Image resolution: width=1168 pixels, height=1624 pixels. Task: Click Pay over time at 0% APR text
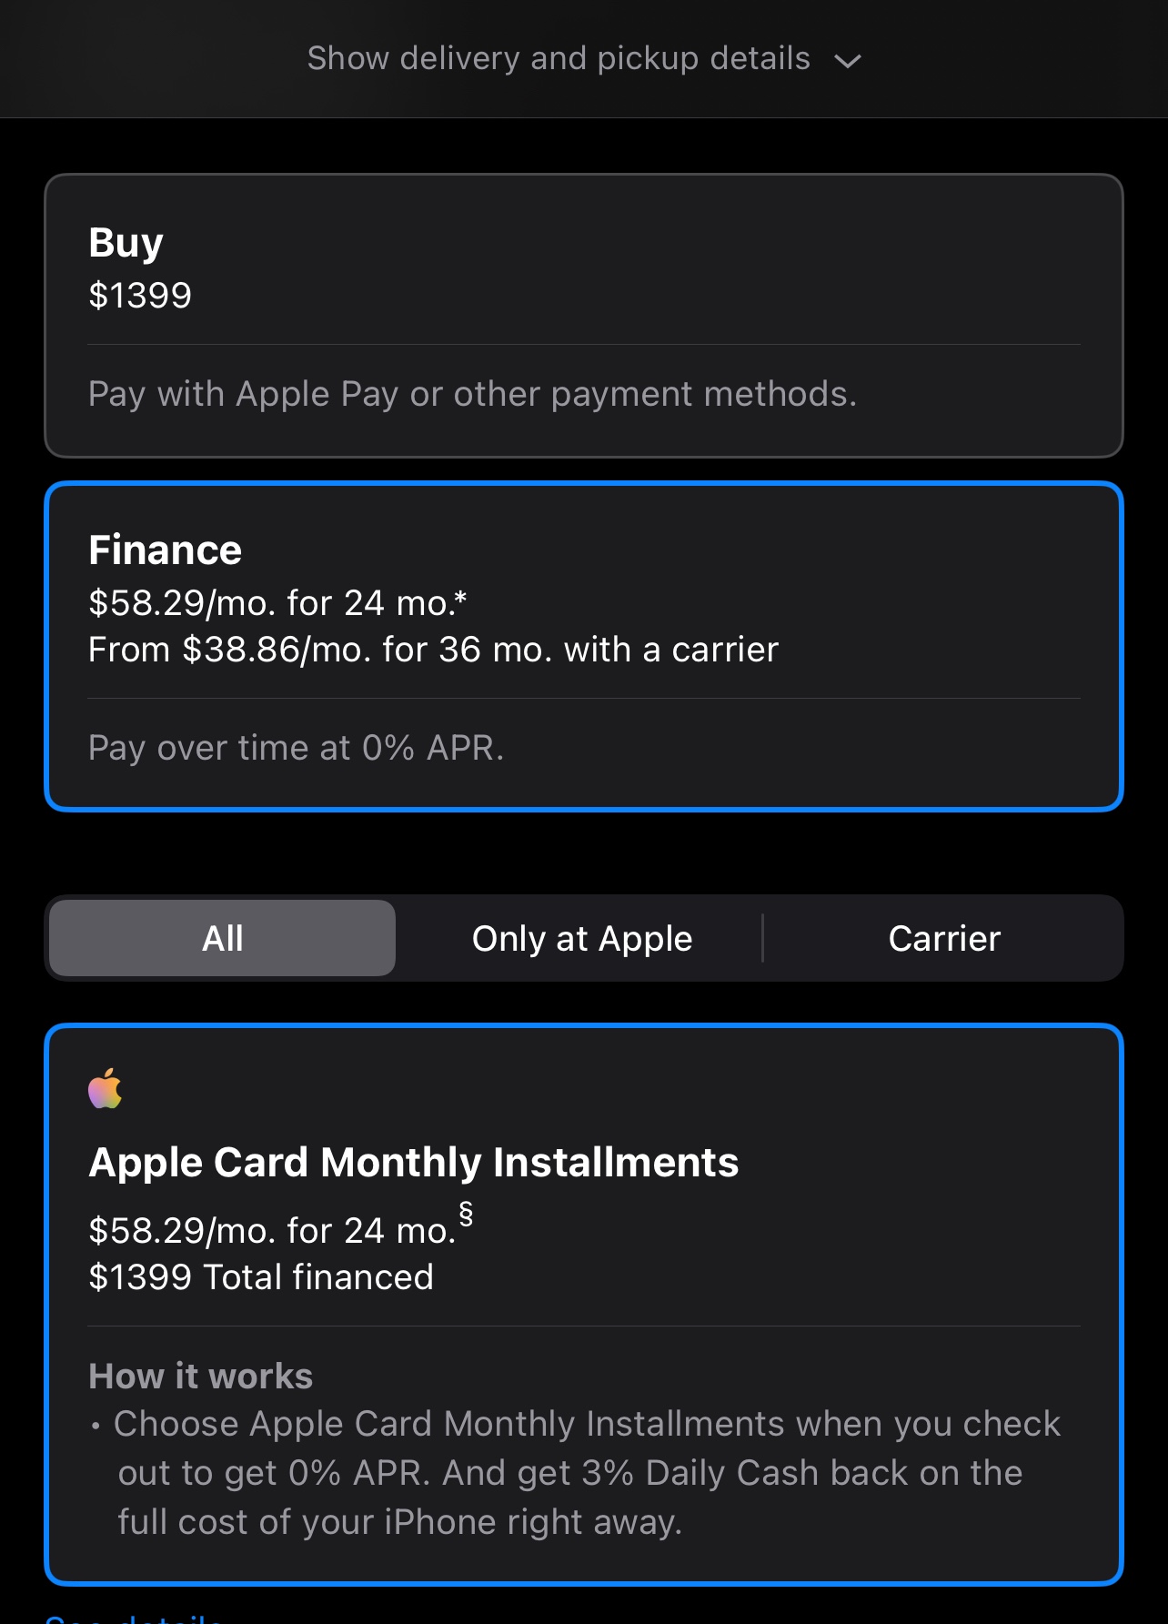[x=296, y=748]
